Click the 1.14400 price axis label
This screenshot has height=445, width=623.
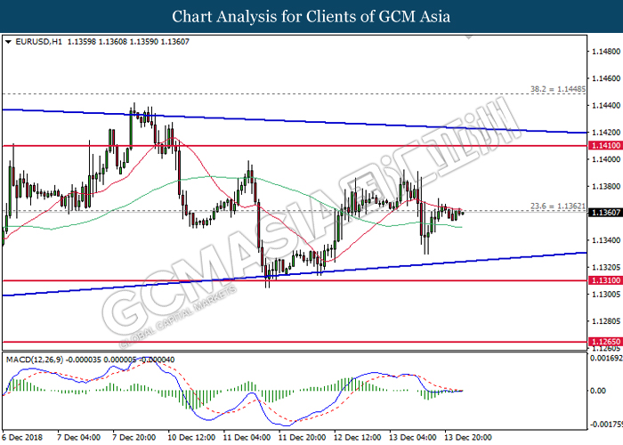pyautogui.click(x=606, y=106)
